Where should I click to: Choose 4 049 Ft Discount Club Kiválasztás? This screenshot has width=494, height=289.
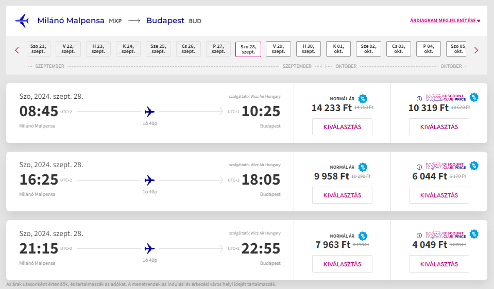[x=439, y=264]
